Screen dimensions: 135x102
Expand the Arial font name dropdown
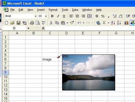36,16
